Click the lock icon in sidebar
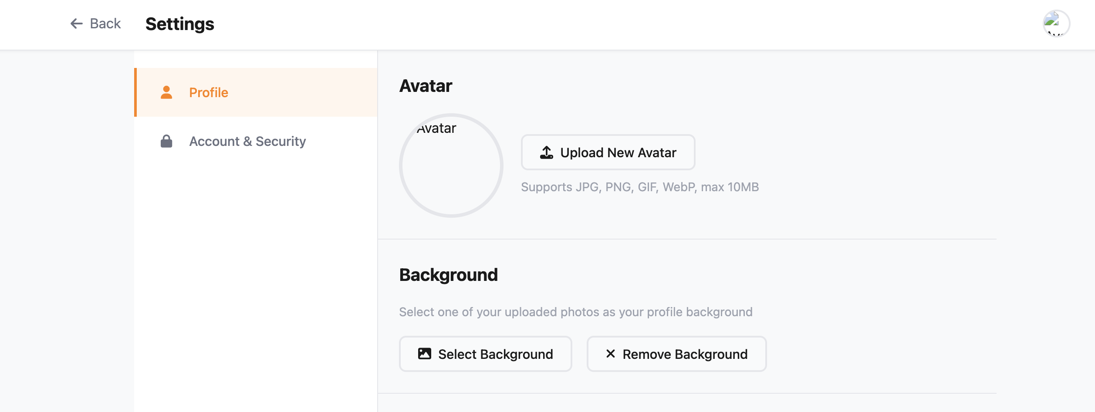The width and height of the screenshot is (1095, 412). coord(166,141)
